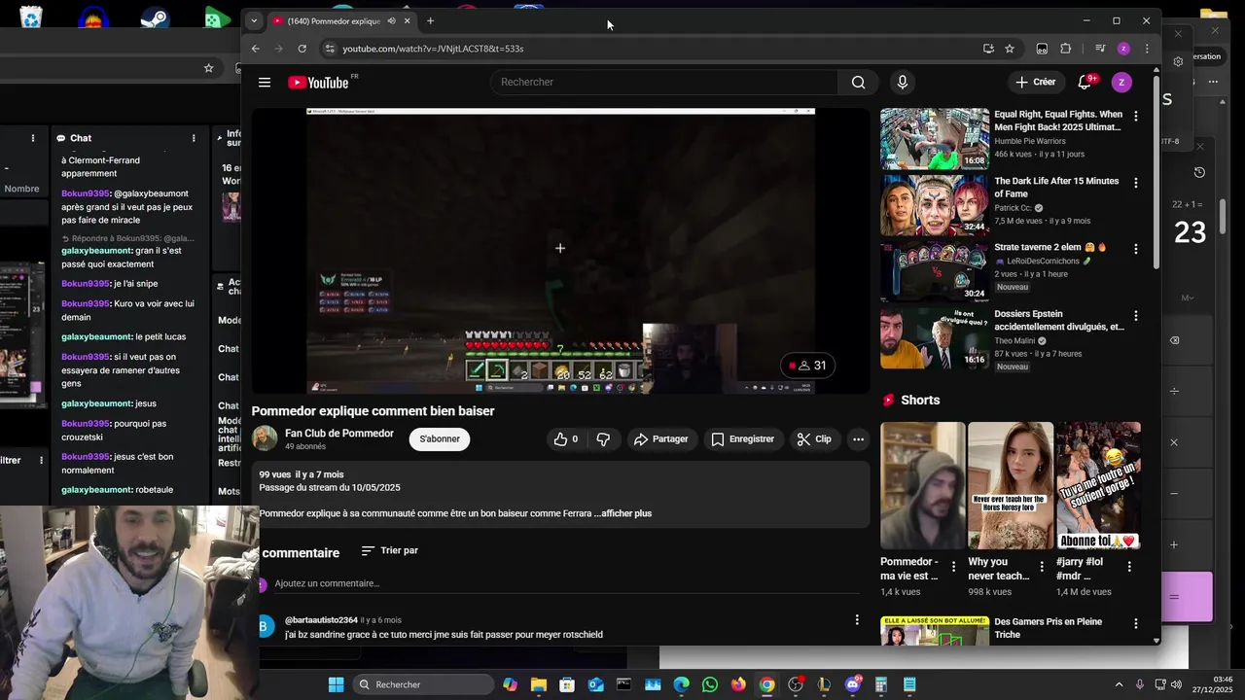Subscribe with the S'abonner button

[440, 439]
